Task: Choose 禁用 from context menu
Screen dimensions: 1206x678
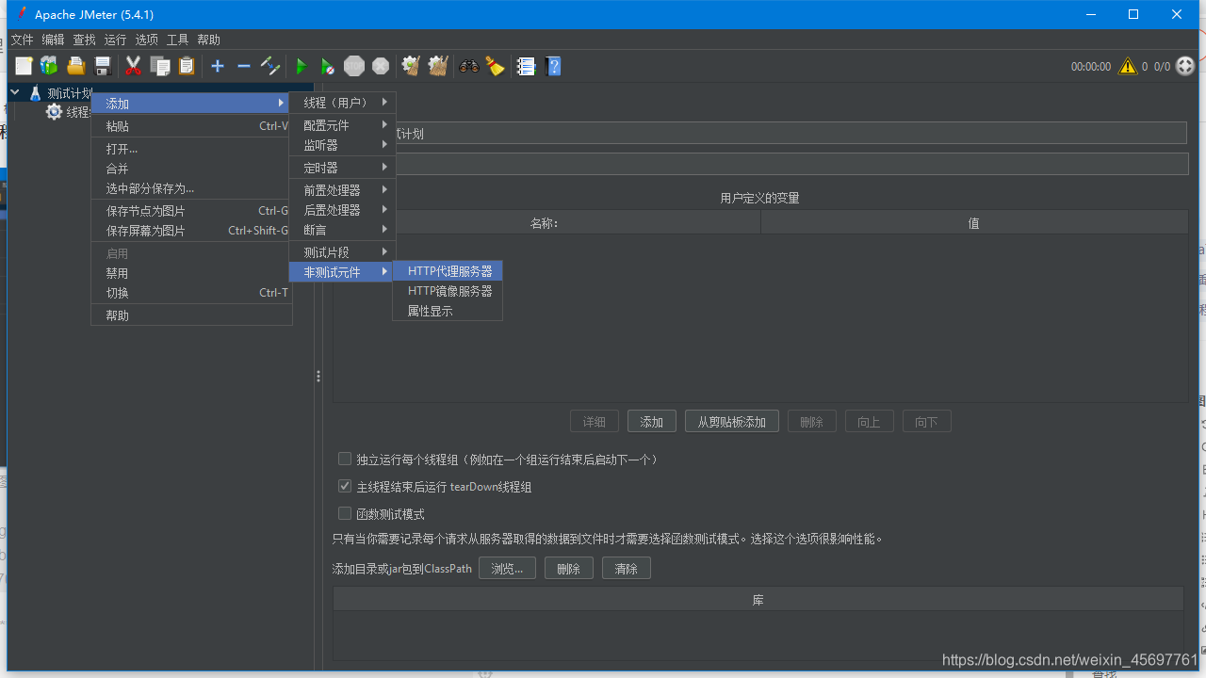Action: tap(192, 273)
